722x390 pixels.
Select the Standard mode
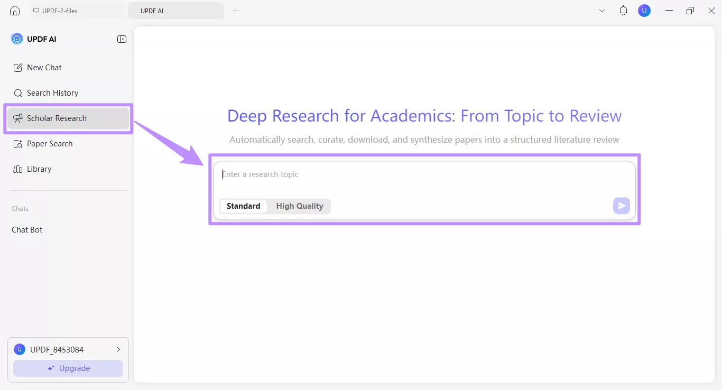click(x=243, y=206)
